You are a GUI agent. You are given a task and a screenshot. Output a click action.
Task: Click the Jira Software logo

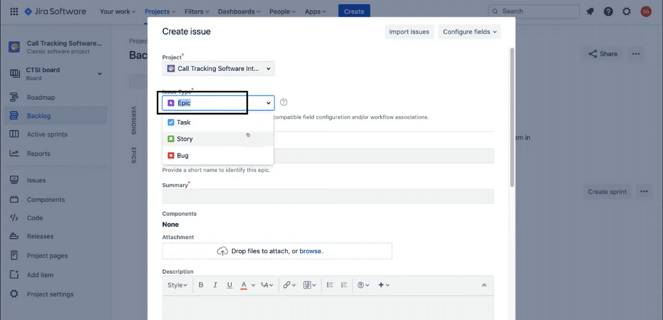click(x=56, y=11)
